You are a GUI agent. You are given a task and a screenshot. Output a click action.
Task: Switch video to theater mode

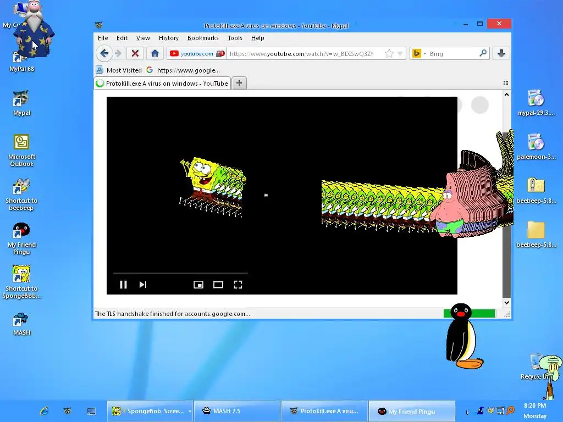[x=218, y=285]
